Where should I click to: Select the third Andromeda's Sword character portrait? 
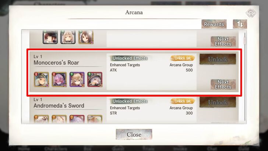point(77,119)
